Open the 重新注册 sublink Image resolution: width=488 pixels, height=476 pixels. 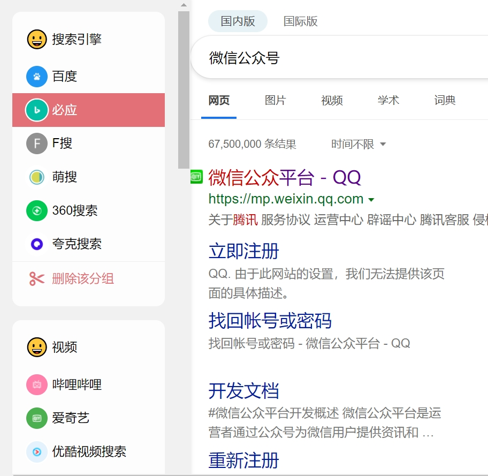pyautogui.click(x=243, y=460)
